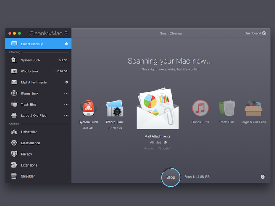Click the 3.9 GB value under System Junk
The image size is (275, 206).
[88, 128]
